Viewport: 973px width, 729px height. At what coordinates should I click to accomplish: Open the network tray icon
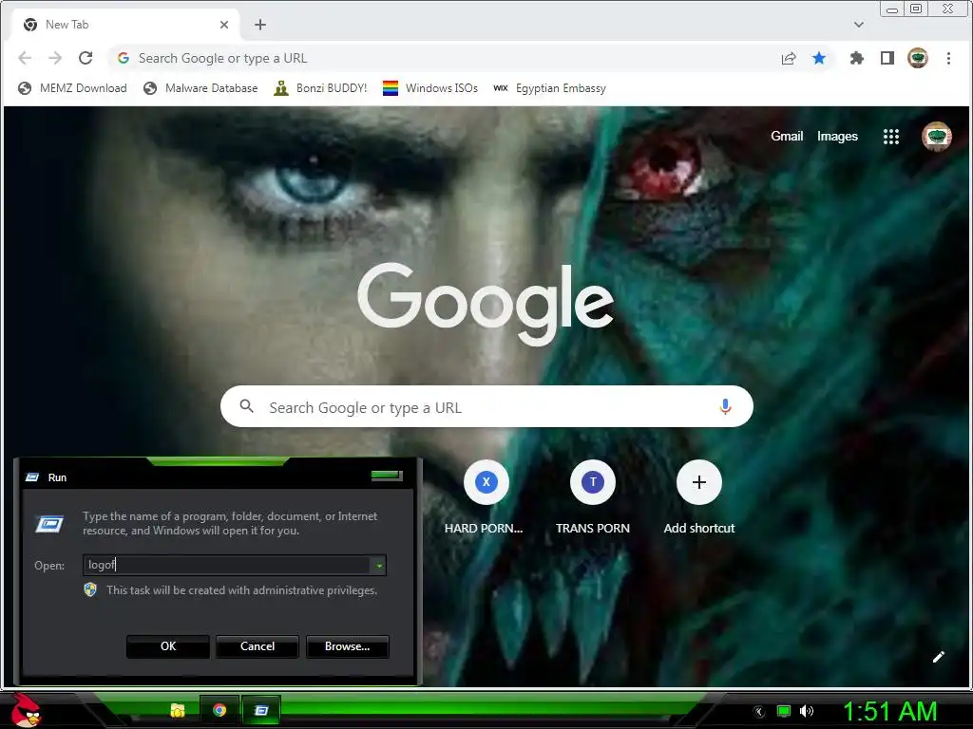784,711
